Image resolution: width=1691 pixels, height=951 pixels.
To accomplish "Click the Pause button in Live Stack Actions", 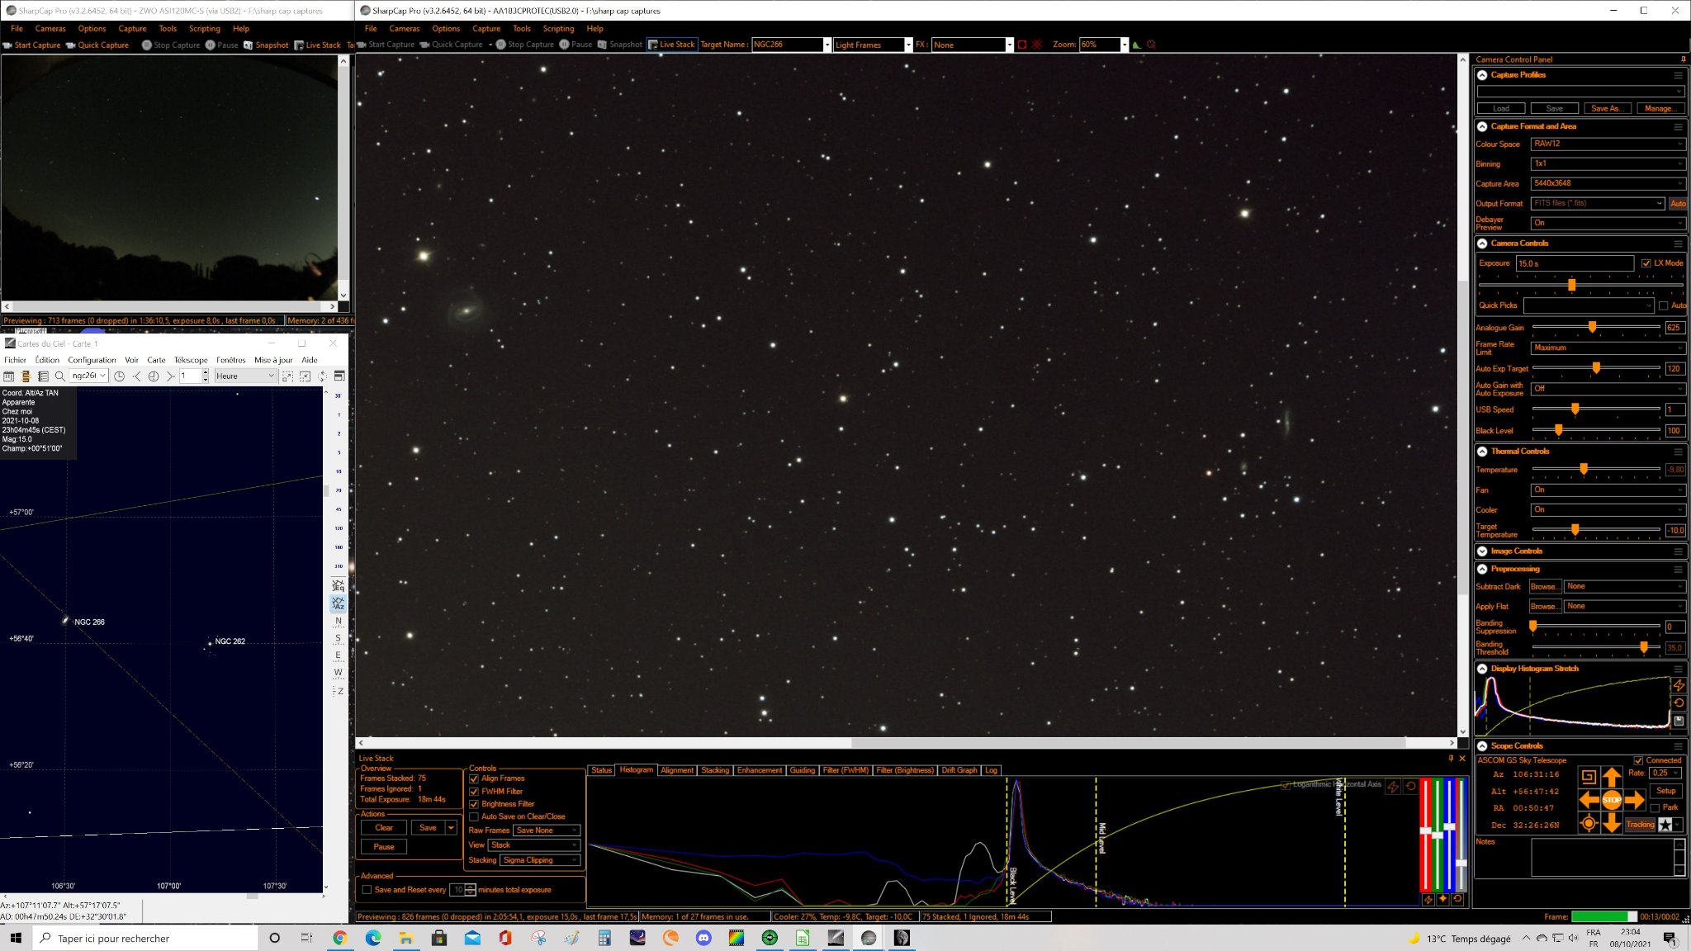I will point(384,847).
